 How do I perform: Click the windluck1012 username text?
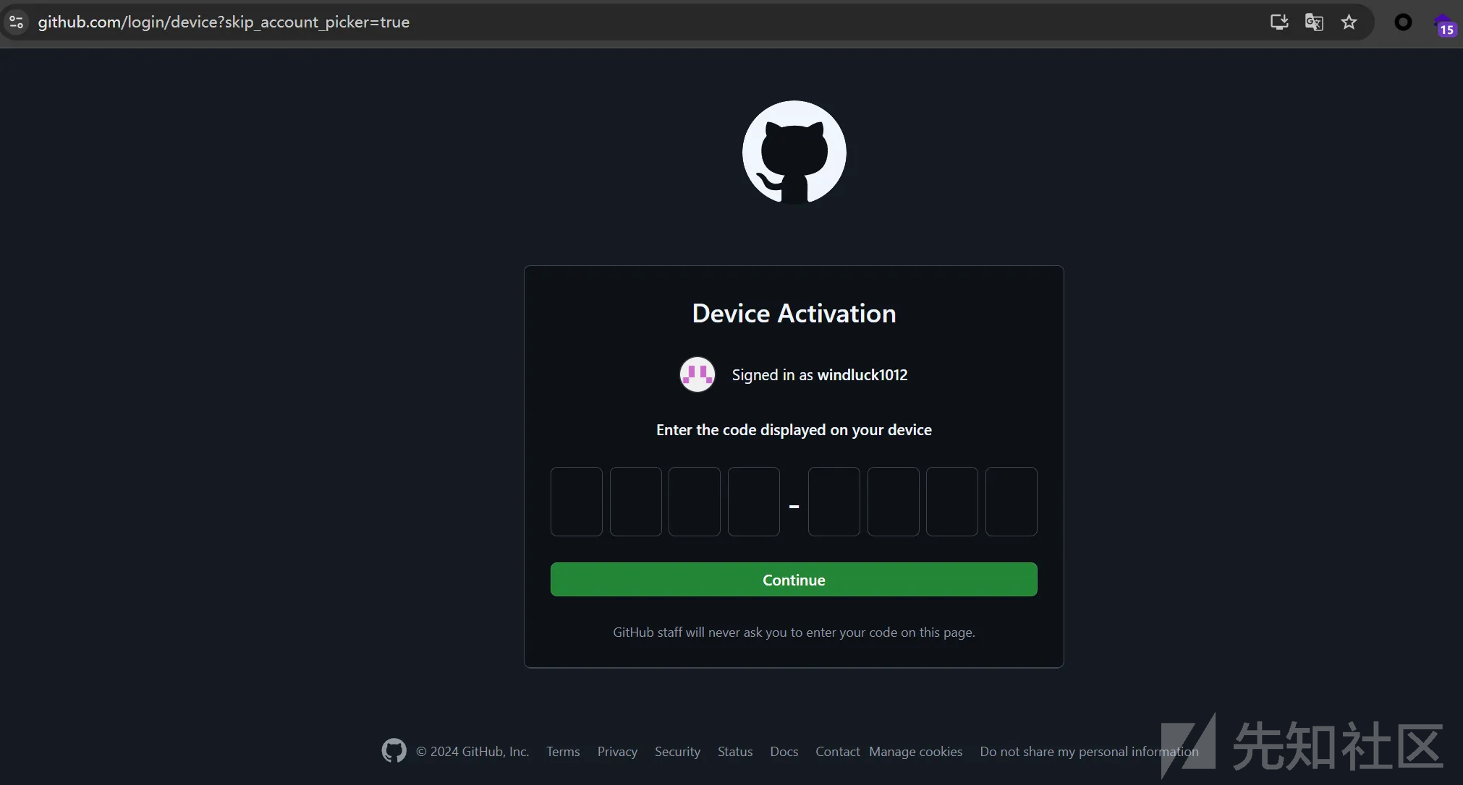[x=862, y=375]
